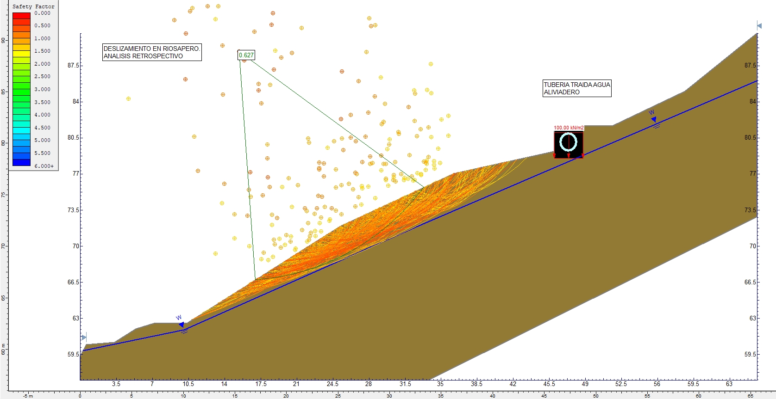Select the 0.627 minimum safety factor label

(246, 55)
